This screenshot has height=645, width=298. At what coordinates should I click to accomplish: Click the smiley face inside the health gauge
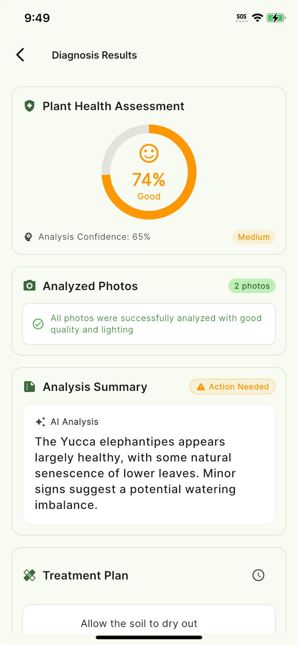(x=149, y=153)
